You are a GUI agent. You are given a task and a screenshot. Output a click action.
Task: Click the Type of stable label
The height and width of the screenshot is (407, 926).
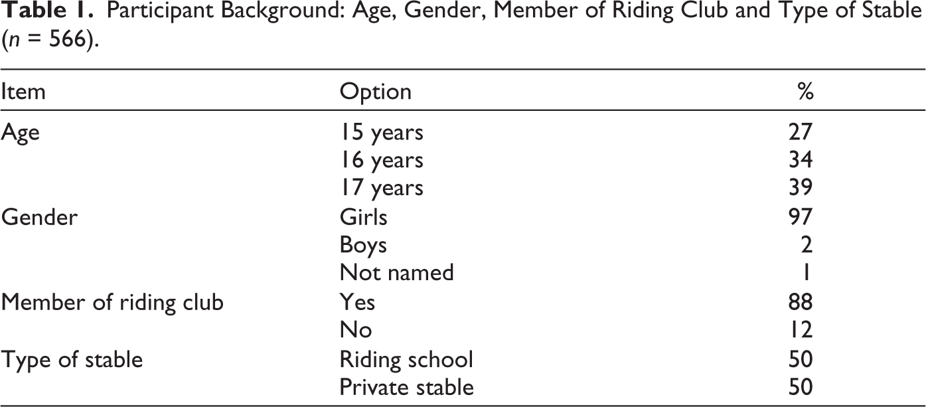[72, 360]
